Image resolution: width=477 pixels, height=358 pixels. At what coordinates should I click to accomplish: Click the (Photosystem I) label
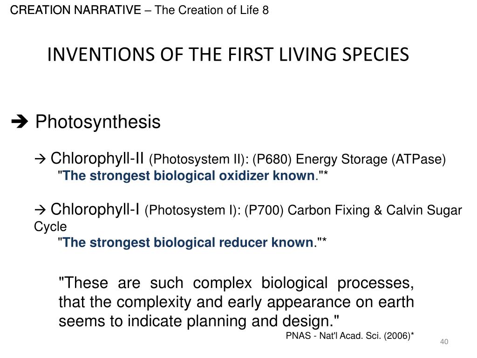point(193,210)
